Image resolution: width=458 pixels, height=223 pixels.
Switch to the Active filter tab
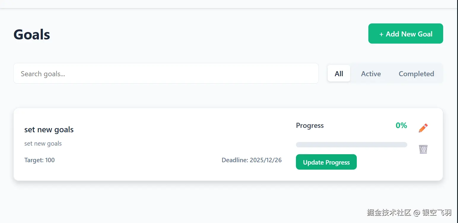coord(371,74)
